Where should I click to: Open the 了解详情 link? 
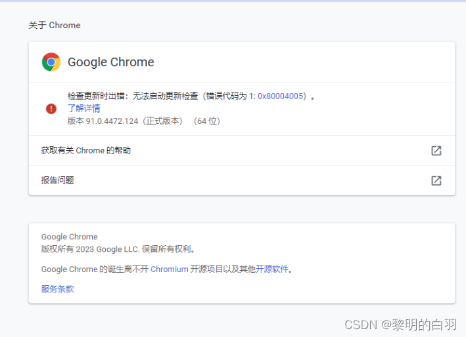pos(84,108)
